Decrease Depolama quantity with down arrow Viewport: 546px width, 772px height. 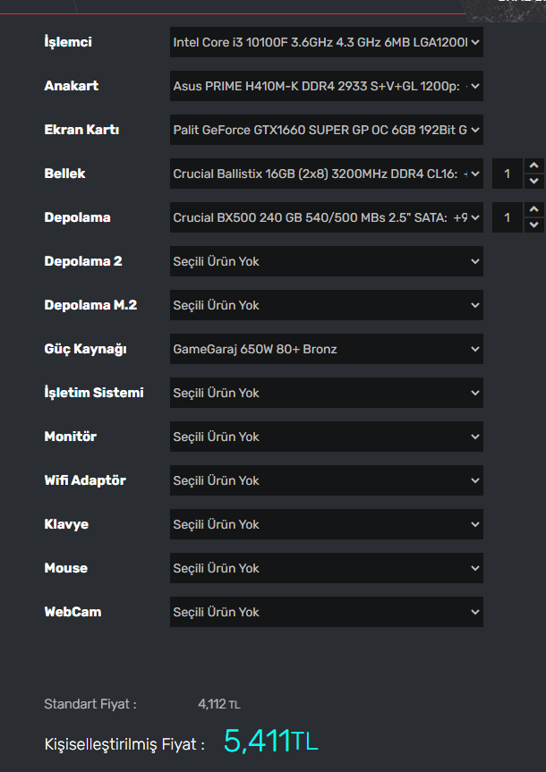533,225
